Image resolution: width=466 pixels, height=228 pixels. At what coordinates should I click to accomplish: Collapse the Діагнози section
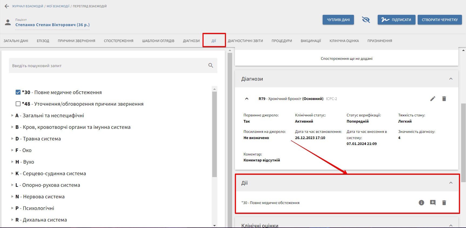[451, 79]
